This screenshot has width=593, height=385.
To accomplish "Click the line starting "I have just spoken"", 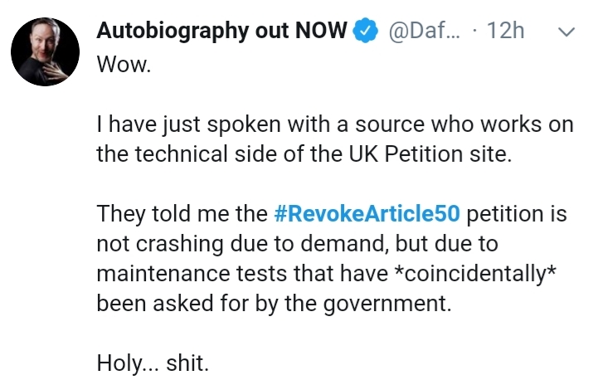I will tap(335, 124).
